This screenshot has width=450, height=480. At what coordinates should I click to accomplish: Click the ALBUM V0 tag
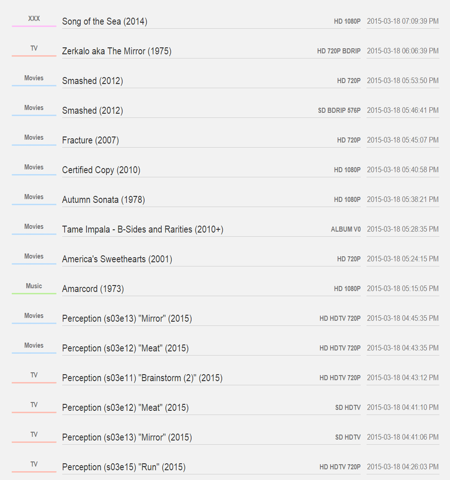pyautogui.click(x=346, y=229)
